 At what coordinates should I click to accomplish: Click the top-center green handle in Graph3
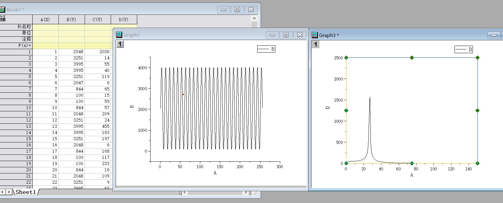[412, 58]
